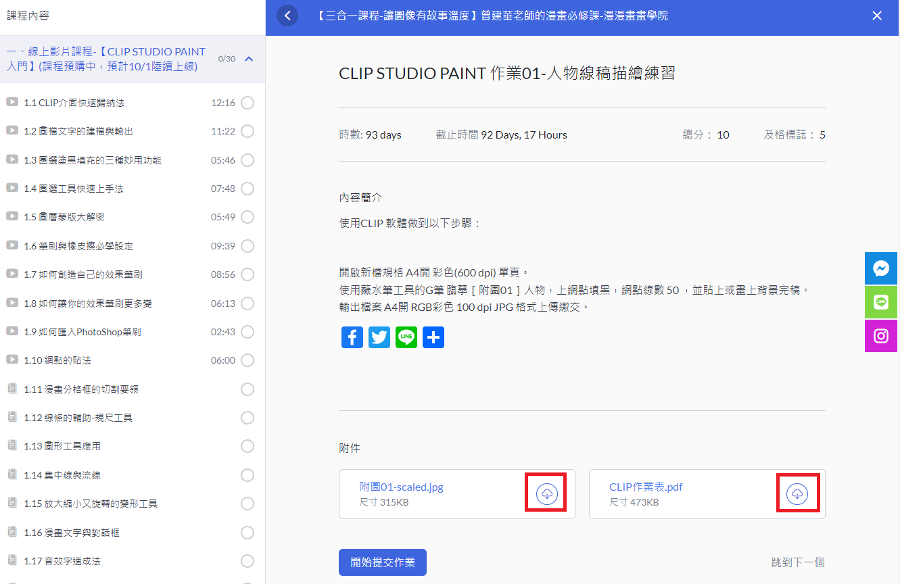Click 開始提交作業 button
The image size is (900, 584).
(383, 562)
